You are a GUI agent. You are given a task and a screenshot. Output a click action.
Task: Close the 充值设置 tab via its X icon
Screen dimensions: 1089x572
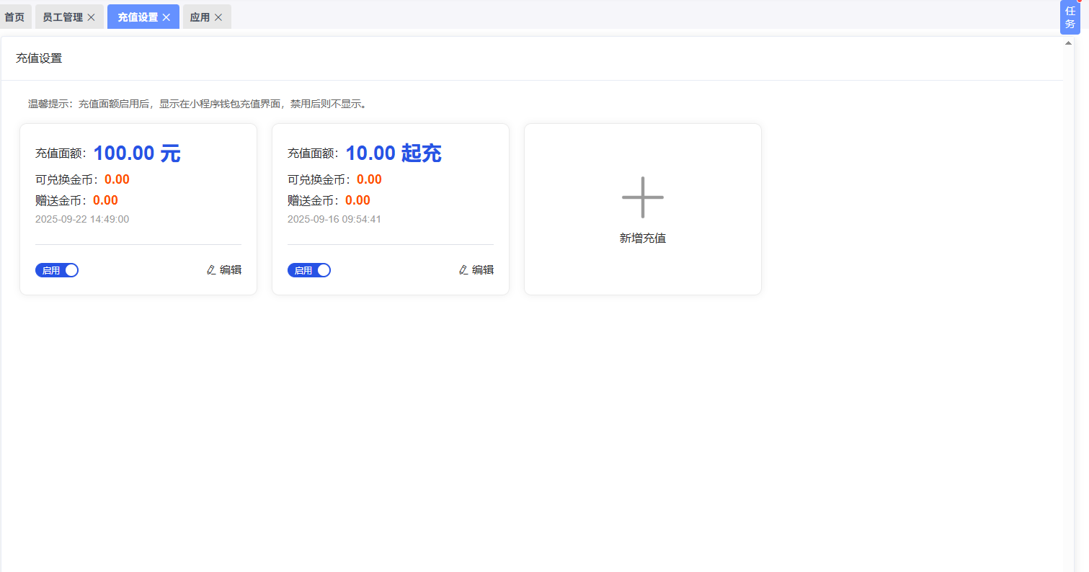pos(166,17)
